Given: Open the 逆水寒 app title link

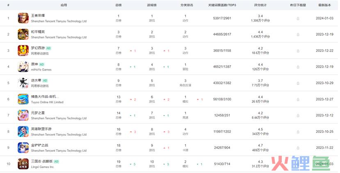Looking at the screenshot, I should pos(36,80).
